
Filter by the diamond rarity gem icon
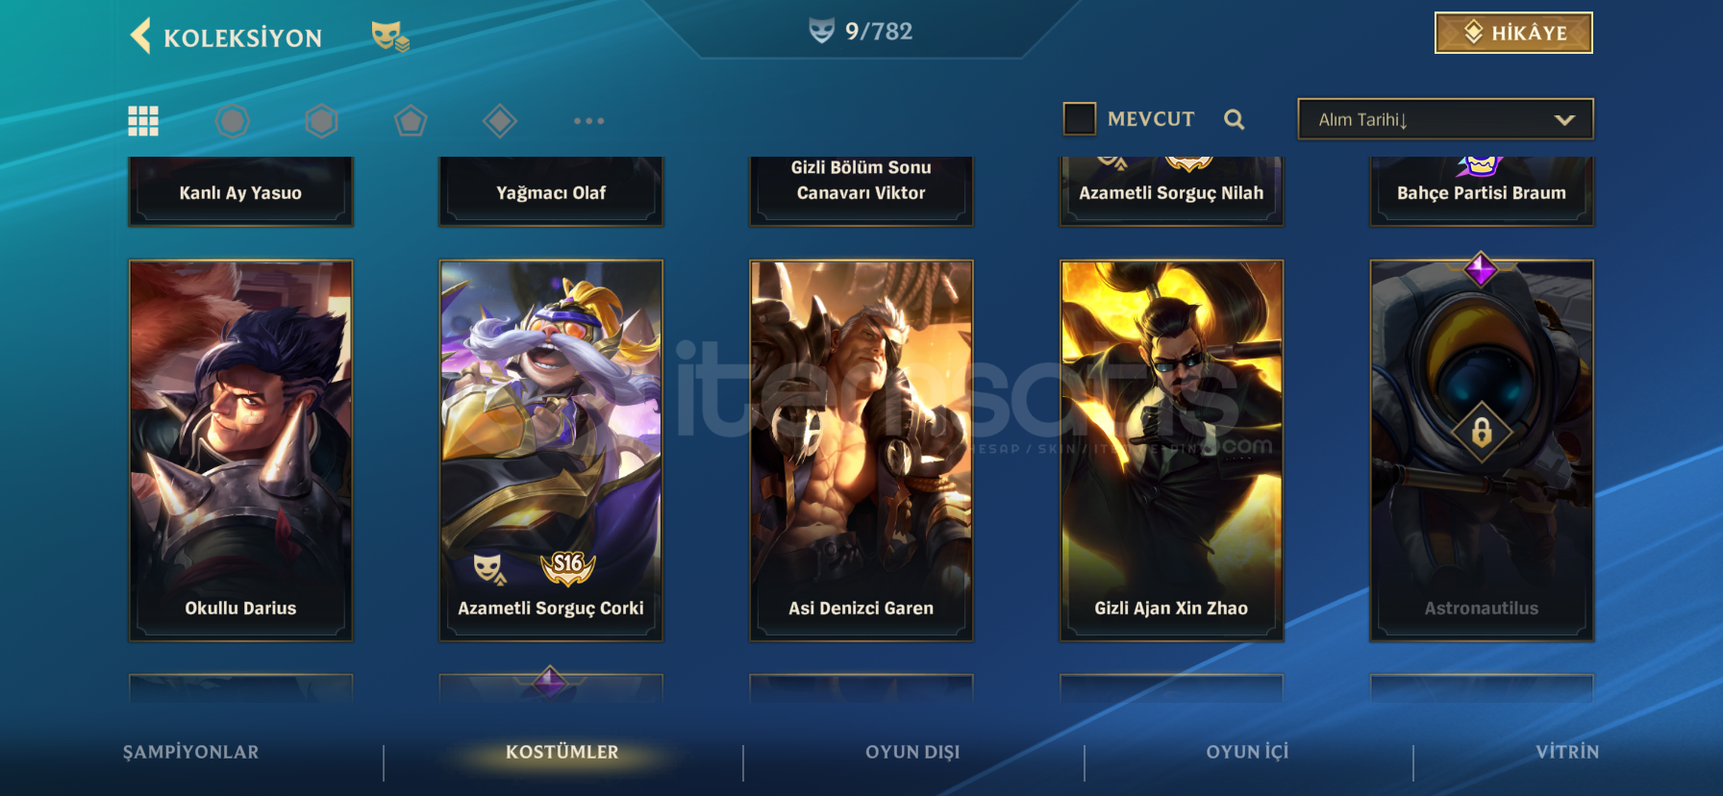[x=500, y=121]
